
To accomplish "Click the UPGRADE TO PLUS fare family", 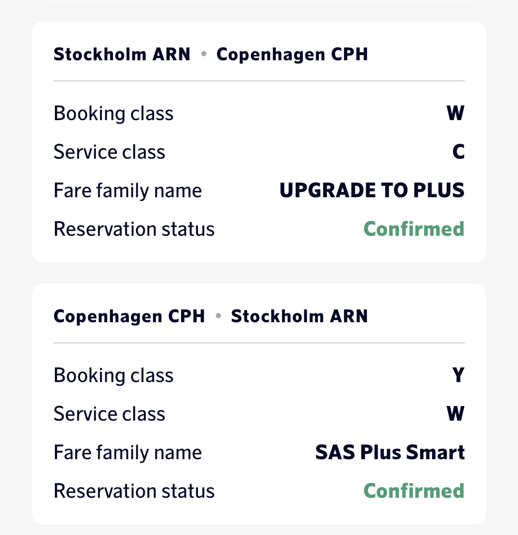I will (372, 191).
